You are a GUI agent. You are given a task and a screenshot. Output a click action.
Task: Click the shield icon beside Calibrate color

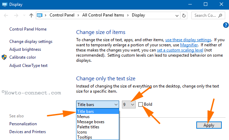coord(4,57)
